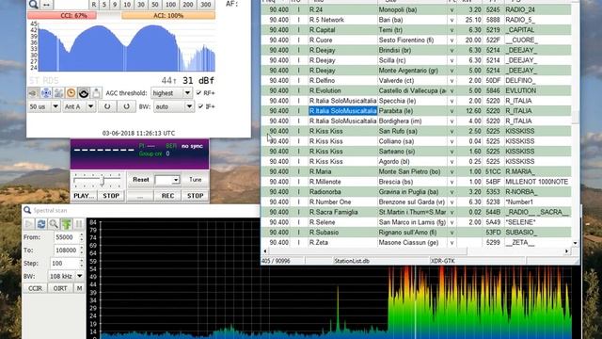Open the BW auto dropdown in tuner
This screenshot has height=339, width=602.
[x=173, y=106]
